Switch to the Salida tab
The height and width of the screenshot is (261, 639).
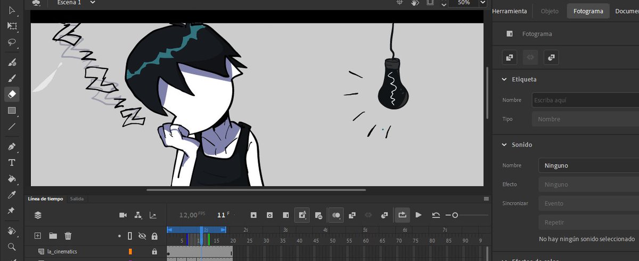[x=77, y=199]
